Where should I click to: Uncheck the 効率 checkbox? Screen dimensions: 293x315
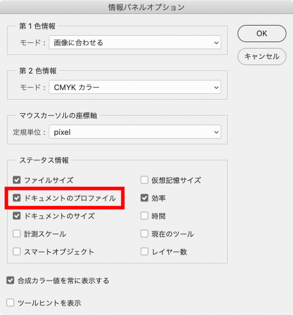(x=145, y=198)
